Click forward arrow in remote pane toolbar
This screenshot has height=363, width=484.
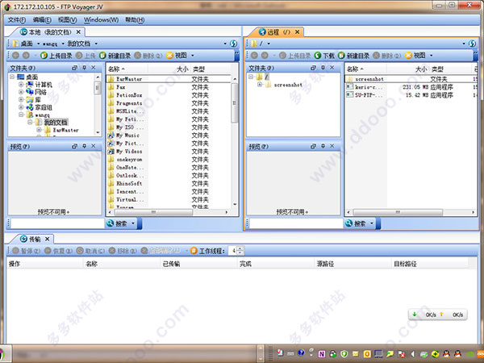pos(265,56)
